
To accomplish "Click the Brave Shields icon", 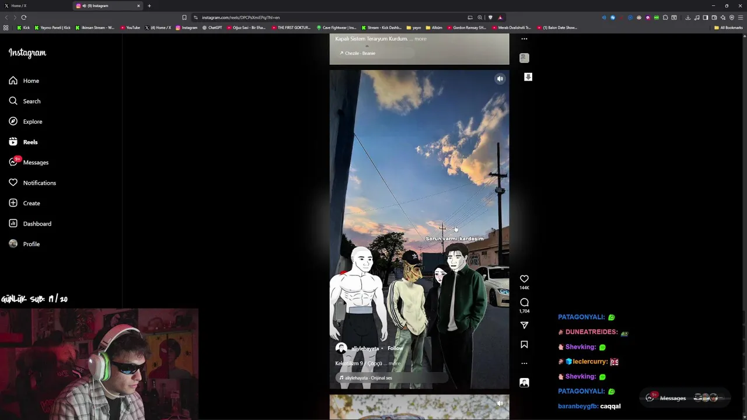I will click(x=490, y=17).
